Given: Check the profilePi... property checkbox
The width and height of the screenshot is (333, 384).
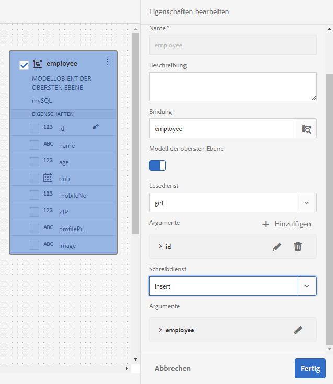Looking at the screenshot, I should pyautogui.click(x=35, y=229).
